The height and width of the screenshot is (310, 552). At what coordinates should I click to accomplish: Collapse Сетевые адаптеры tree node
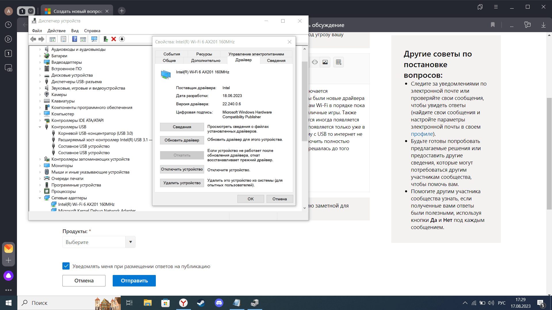pos(40,198)
